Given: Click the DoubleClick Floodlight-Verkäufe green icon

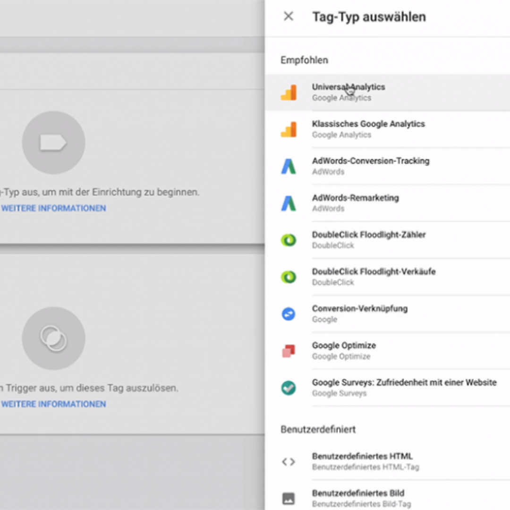Looking at the screenshot, I should tap(289, 277).
